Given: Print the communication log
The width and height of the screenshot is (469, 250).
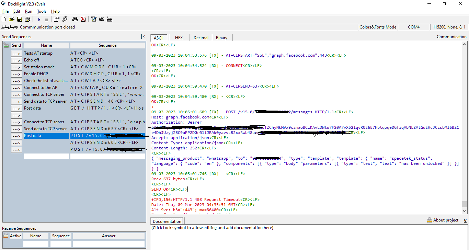Looking at the screenshot, I should (27, 19).
